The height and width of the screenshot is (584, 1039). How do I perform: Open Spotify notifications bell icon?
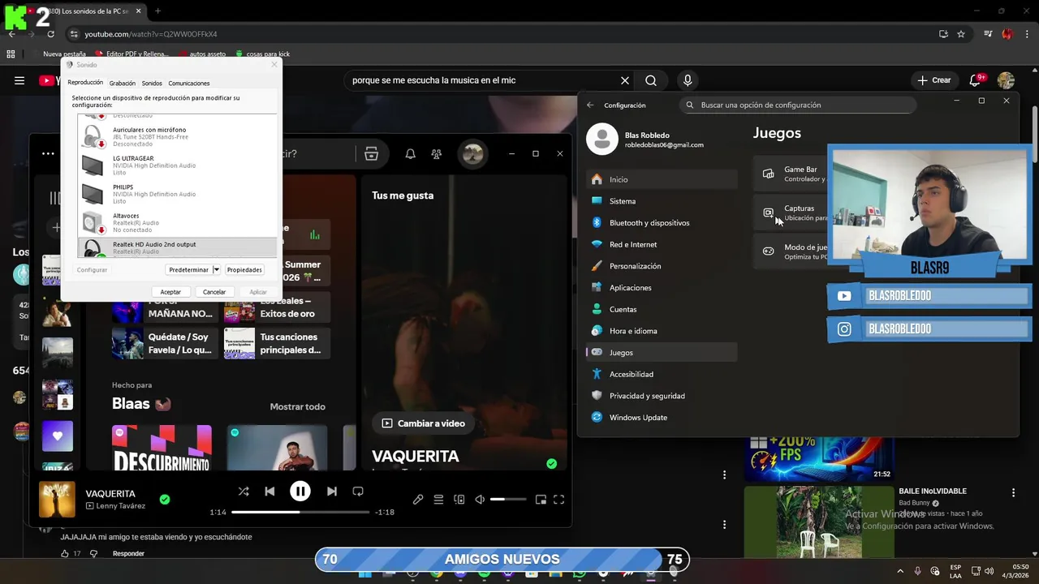[411, 154]
